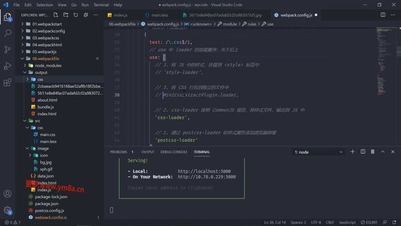Open Source Control view
Viewport: 401px width, 226px height.
coord(8,49)
